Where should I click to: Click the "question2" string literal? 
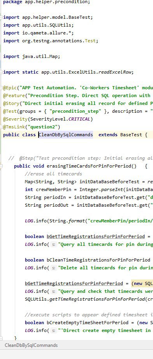[44, 127]
